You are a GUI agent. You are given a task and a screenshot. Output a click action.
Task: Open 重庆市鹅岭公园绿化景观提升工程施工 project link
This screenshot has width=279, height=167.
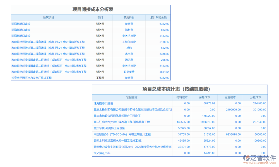coord(117,116)
